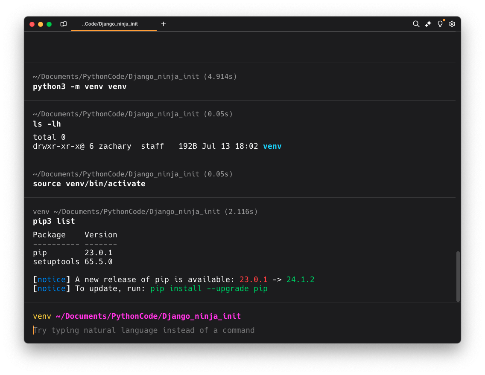This screenshot has height=375, width=485.
Task: Select the python3 -m venv venv command block
Action: (x=80, y=87)
